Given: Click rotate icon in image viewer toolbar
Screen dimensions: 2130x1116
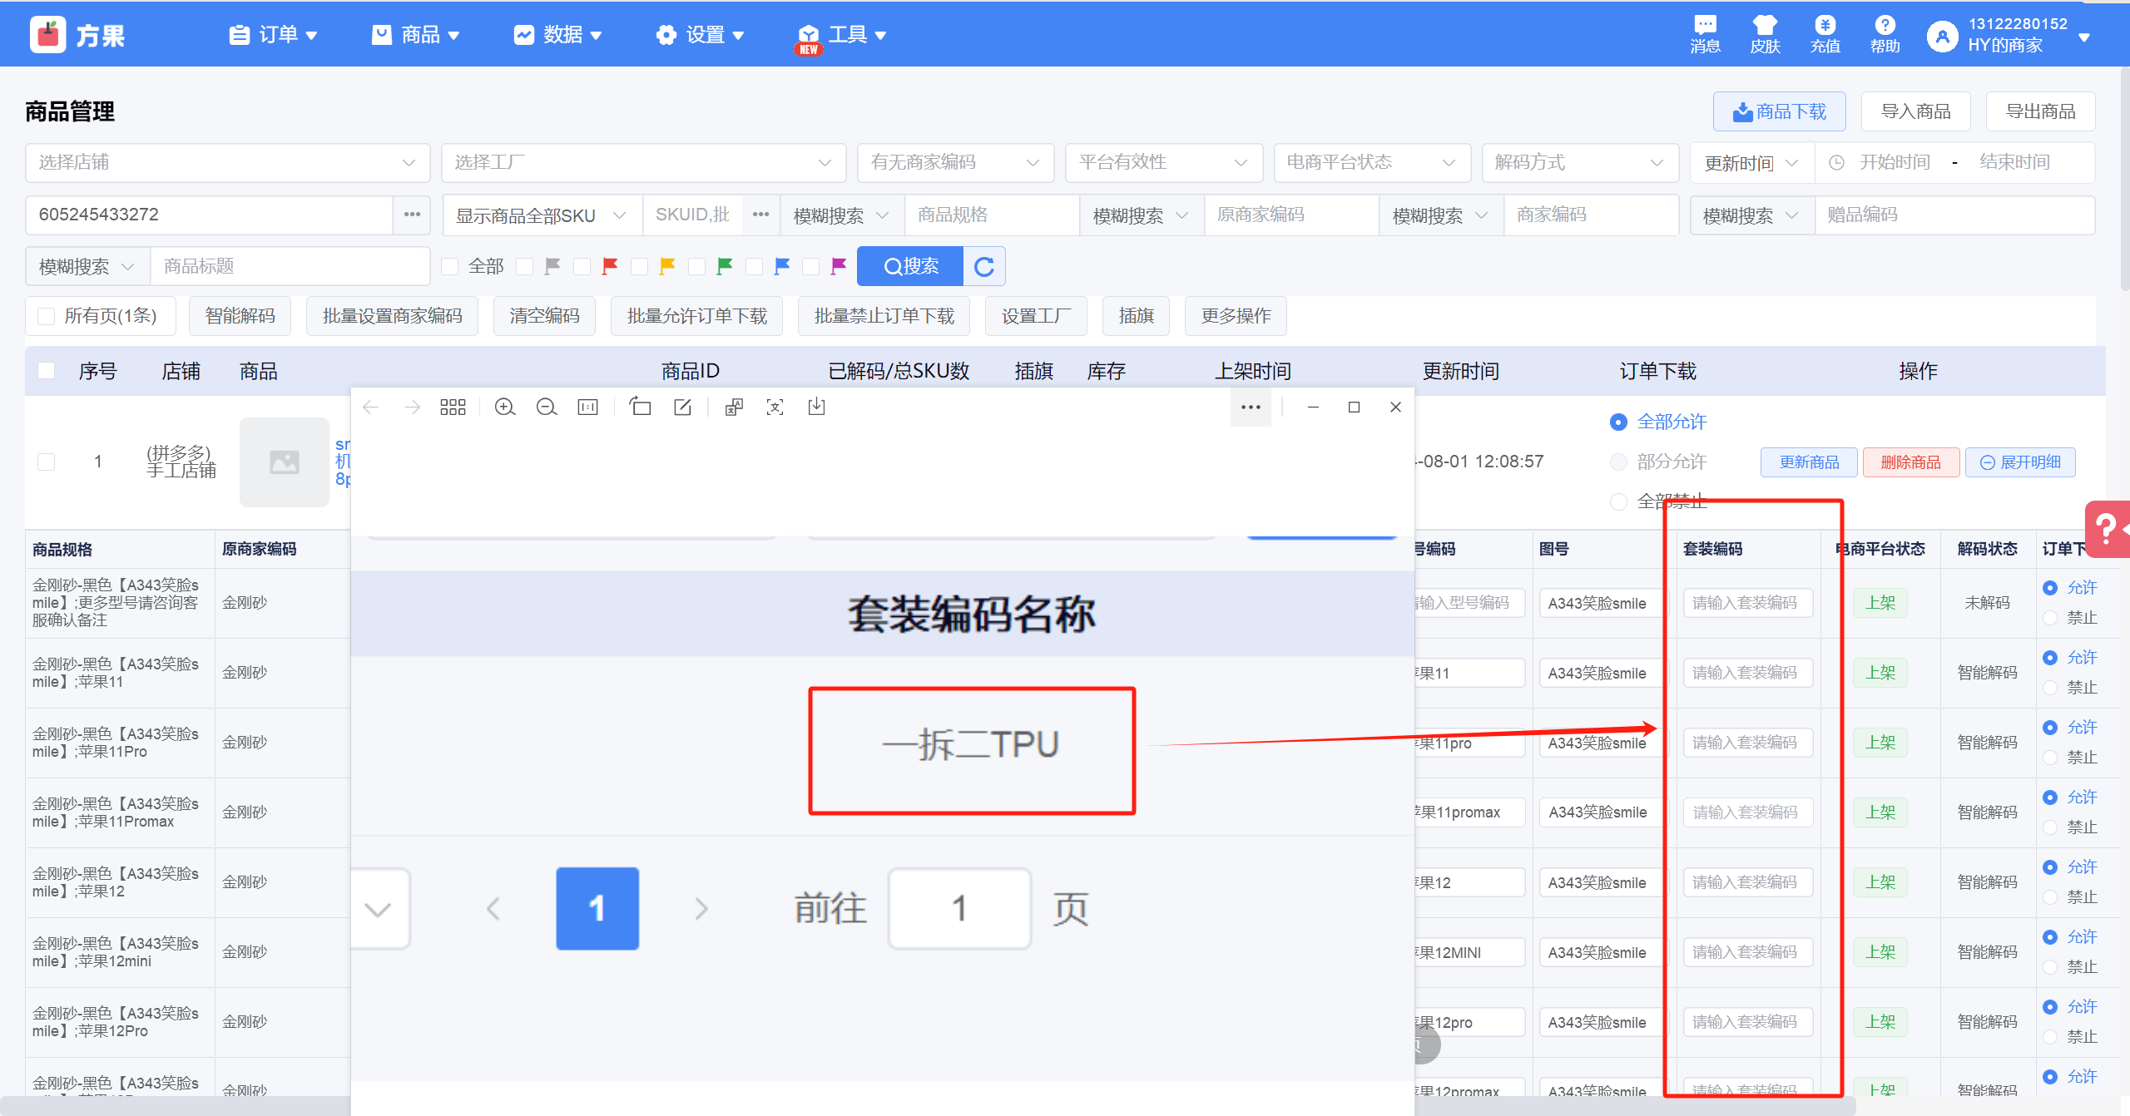Looking at the screenshot, I should pos(639,407).
